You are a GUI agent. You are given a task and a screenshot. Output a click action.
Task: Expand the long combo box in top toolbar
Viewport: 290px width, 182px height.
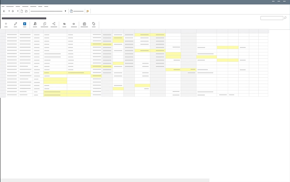pos(65,11)
